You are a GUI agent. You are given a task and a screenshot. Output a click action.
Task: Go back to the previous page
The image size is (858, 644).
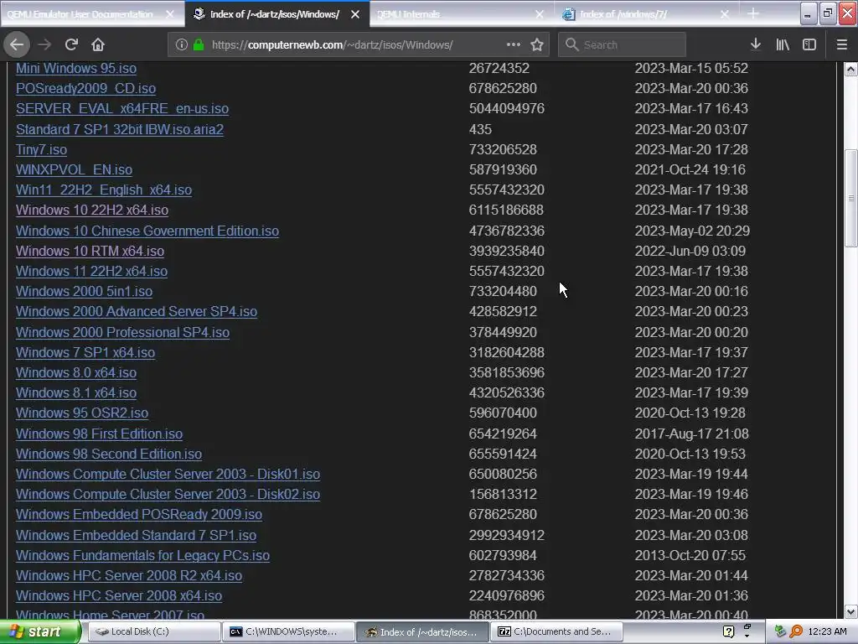17,44
